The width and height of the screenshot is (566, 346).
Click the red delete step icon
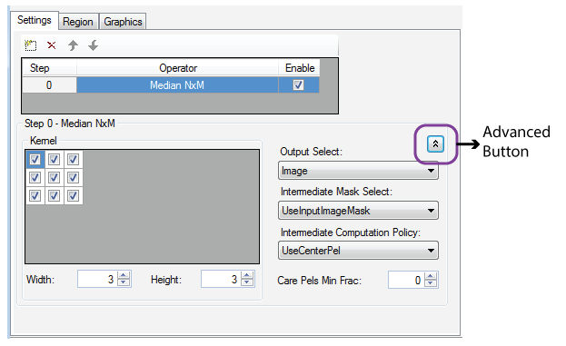click(52, 45)
